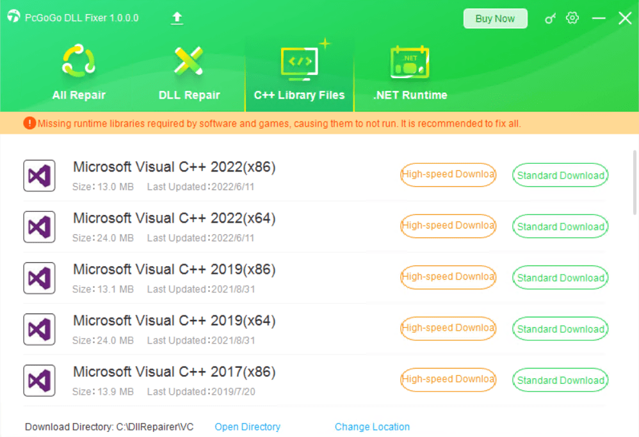Standard Download Visual C++ 2017(x86)
639x437 pixels.
(x=560, y=381)
